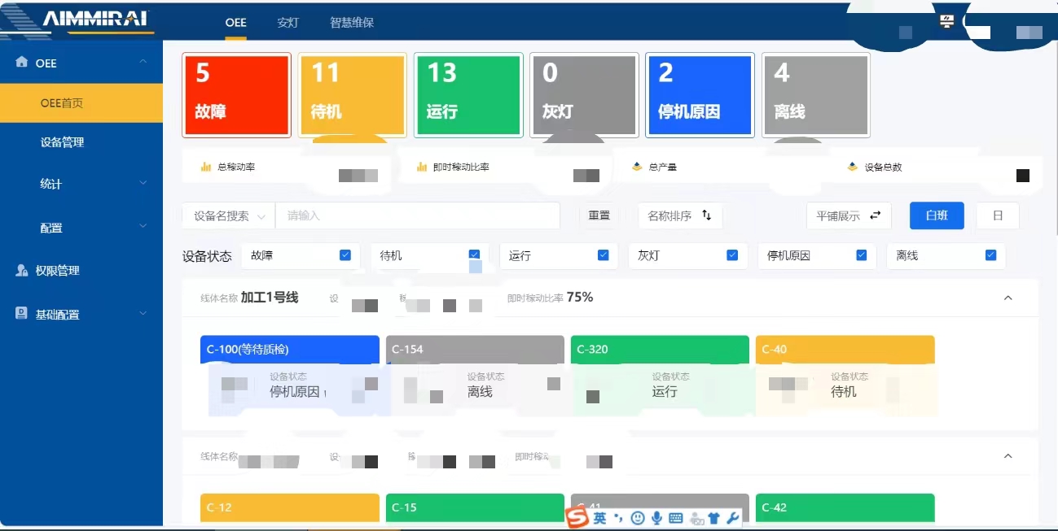
Task: Click the OEE home icon in sidebar
Action: point(22,63)
